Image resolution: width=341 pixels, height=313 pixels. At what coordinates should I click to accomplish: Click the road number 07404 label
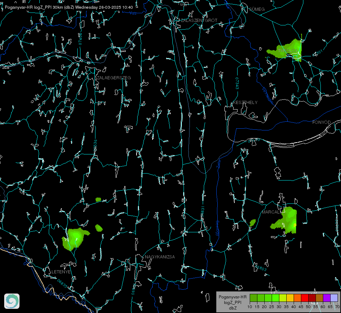click(x=80, y=39)
